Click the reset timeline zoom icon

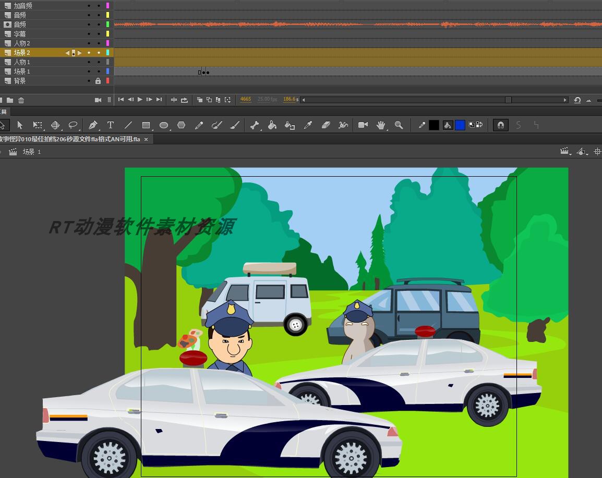coord(577,100)
